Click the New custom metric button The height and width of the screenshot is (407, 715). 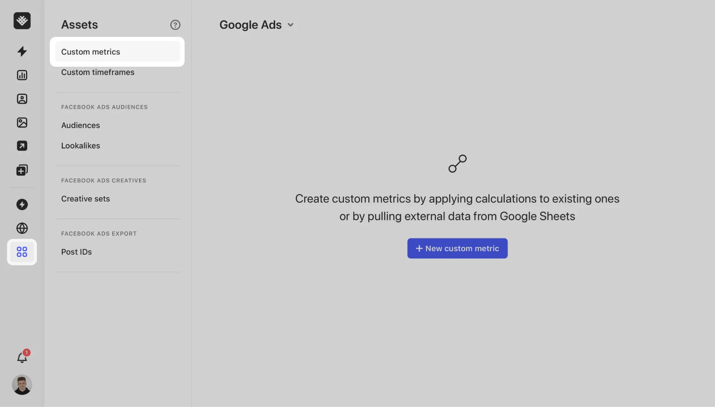[457, 248]
